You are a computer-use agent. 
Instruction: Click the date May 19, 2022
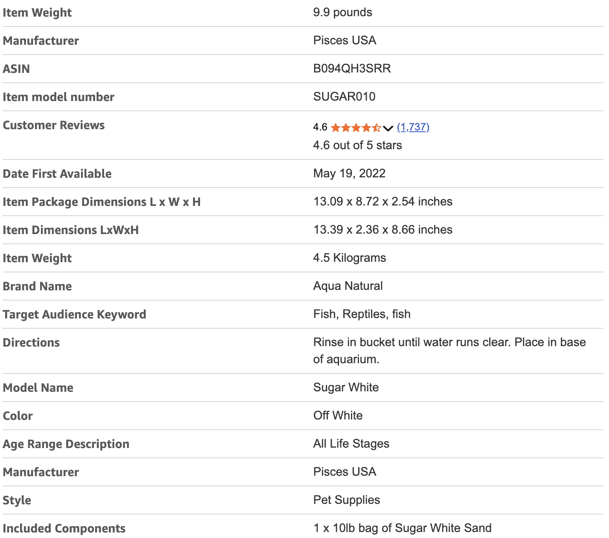349,174
